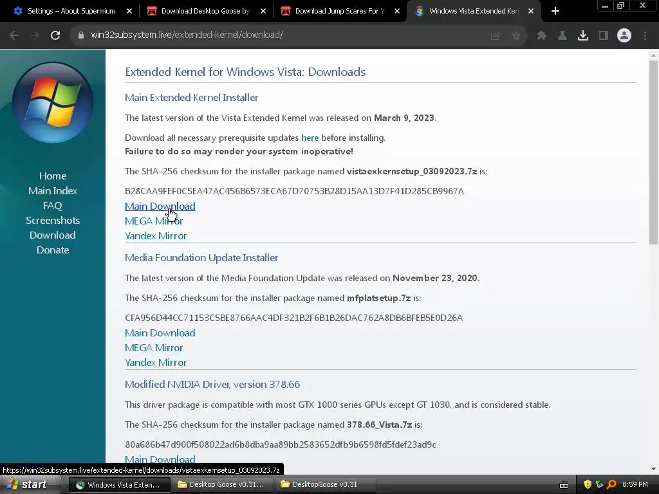659x494 pixels.
Task: Close the Download Jump Scares tab
Action: (397, 11)
